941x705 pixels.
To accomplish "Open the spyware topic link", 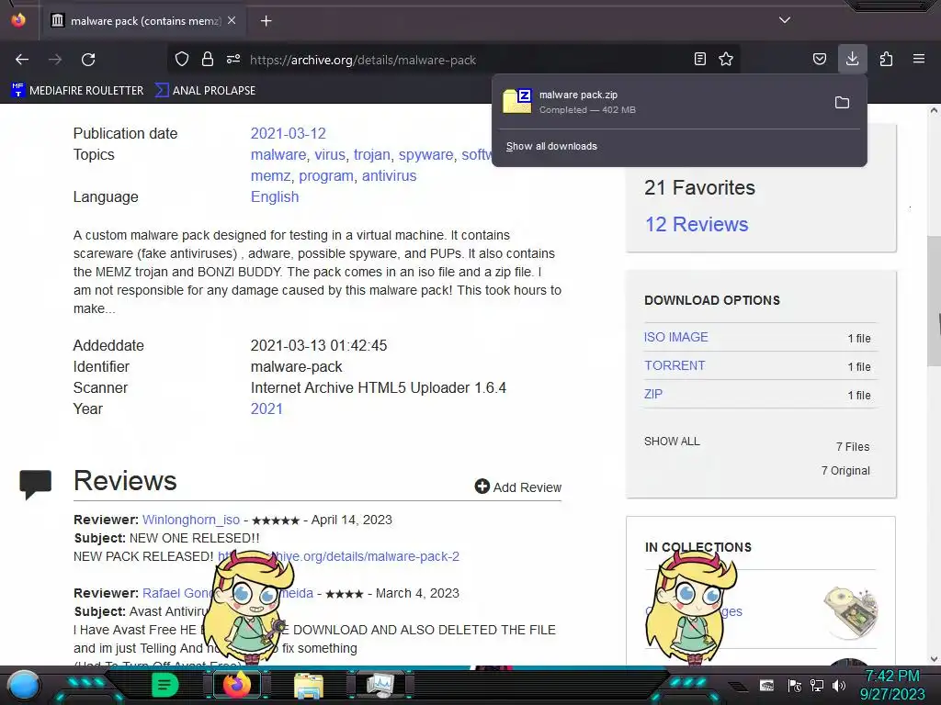I will point(426,154).
